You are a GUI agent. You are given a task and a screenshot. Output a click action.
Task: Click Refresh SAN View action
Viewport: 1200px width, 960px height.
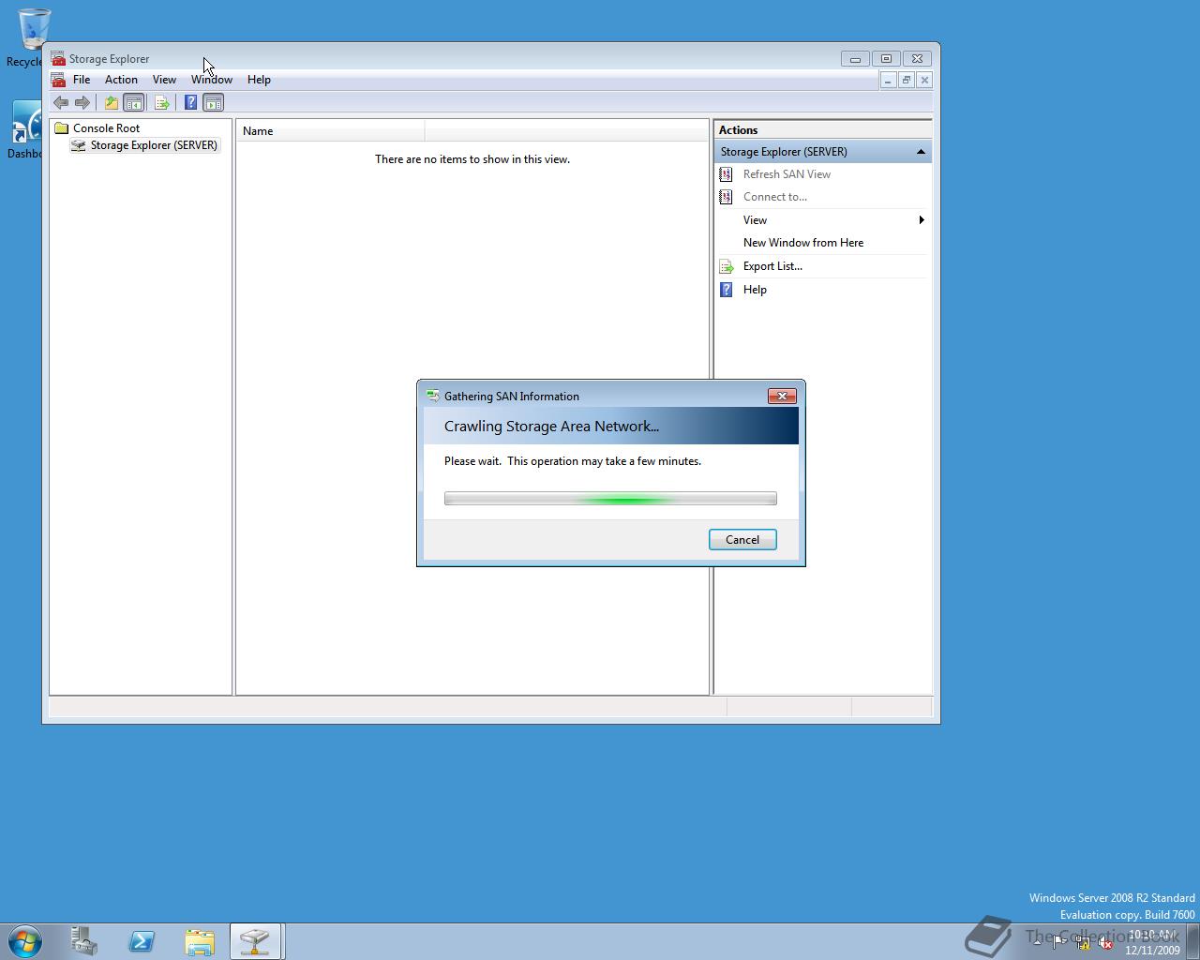click(787, 174)
